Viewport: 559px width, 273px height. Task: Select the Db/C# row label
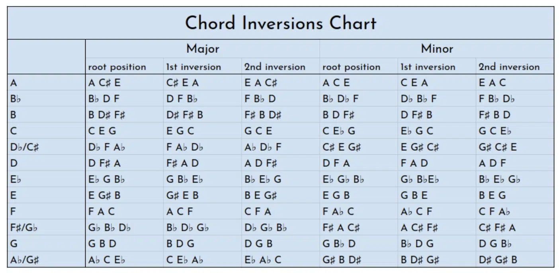pyautogui.click(x=25, y=147)
